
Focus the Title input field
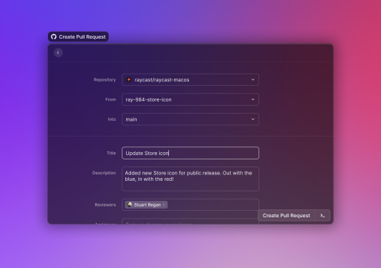(x=190, y=153)
